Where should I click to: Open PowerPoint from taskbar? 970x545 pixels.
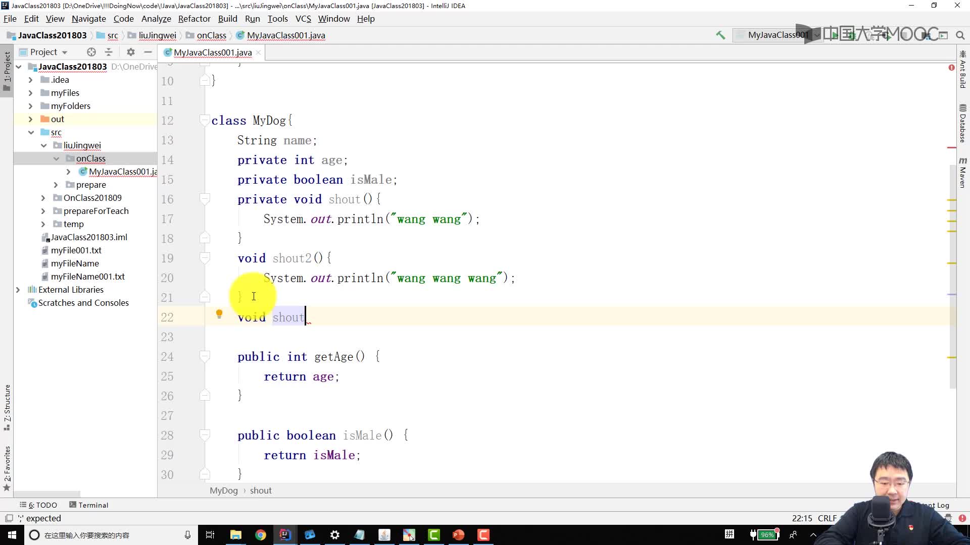458,535
